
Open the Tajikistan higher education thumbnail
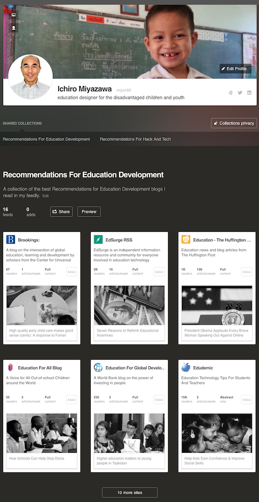[x=129, y=433]
